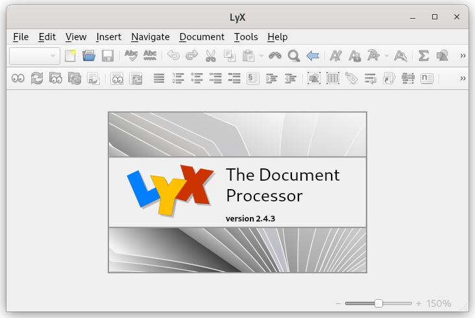475x318 pixels.
Task: Expand text properties dropdown arrow
Action: pyautogui.click(x=387, y=56)
